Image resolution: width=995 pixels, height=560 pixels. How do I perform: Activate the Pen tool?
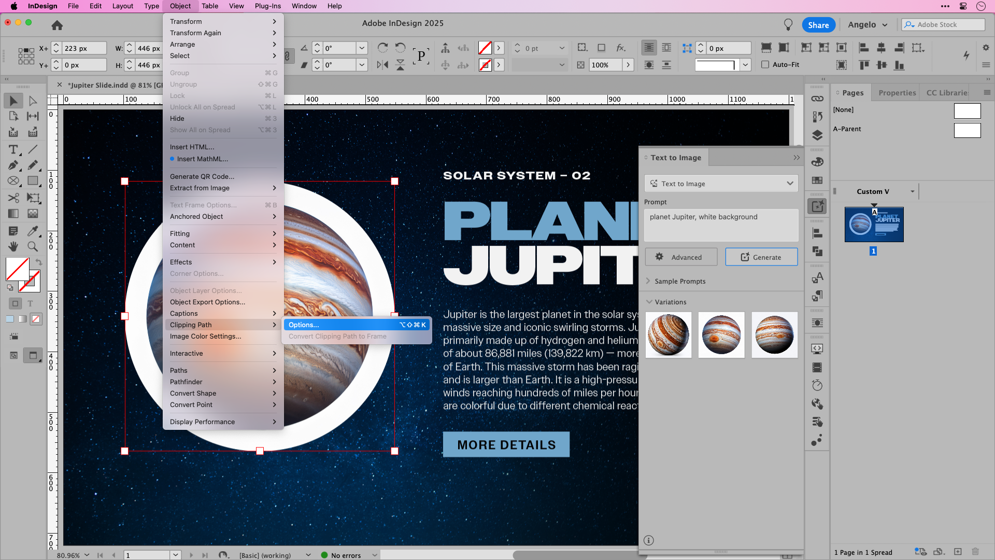(13, 165)
